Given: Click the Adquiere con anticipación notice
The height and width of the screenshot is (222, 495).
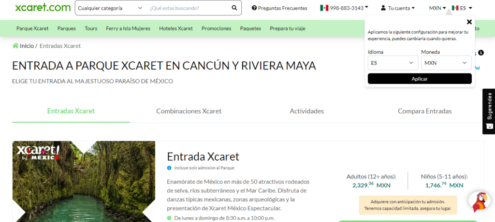Looking at the screenshot, I should 408,205.
